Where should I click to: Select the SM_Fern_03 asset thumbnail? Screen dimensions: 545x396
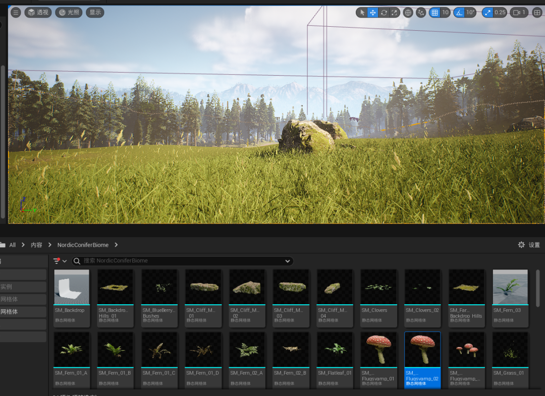point(510,288)
